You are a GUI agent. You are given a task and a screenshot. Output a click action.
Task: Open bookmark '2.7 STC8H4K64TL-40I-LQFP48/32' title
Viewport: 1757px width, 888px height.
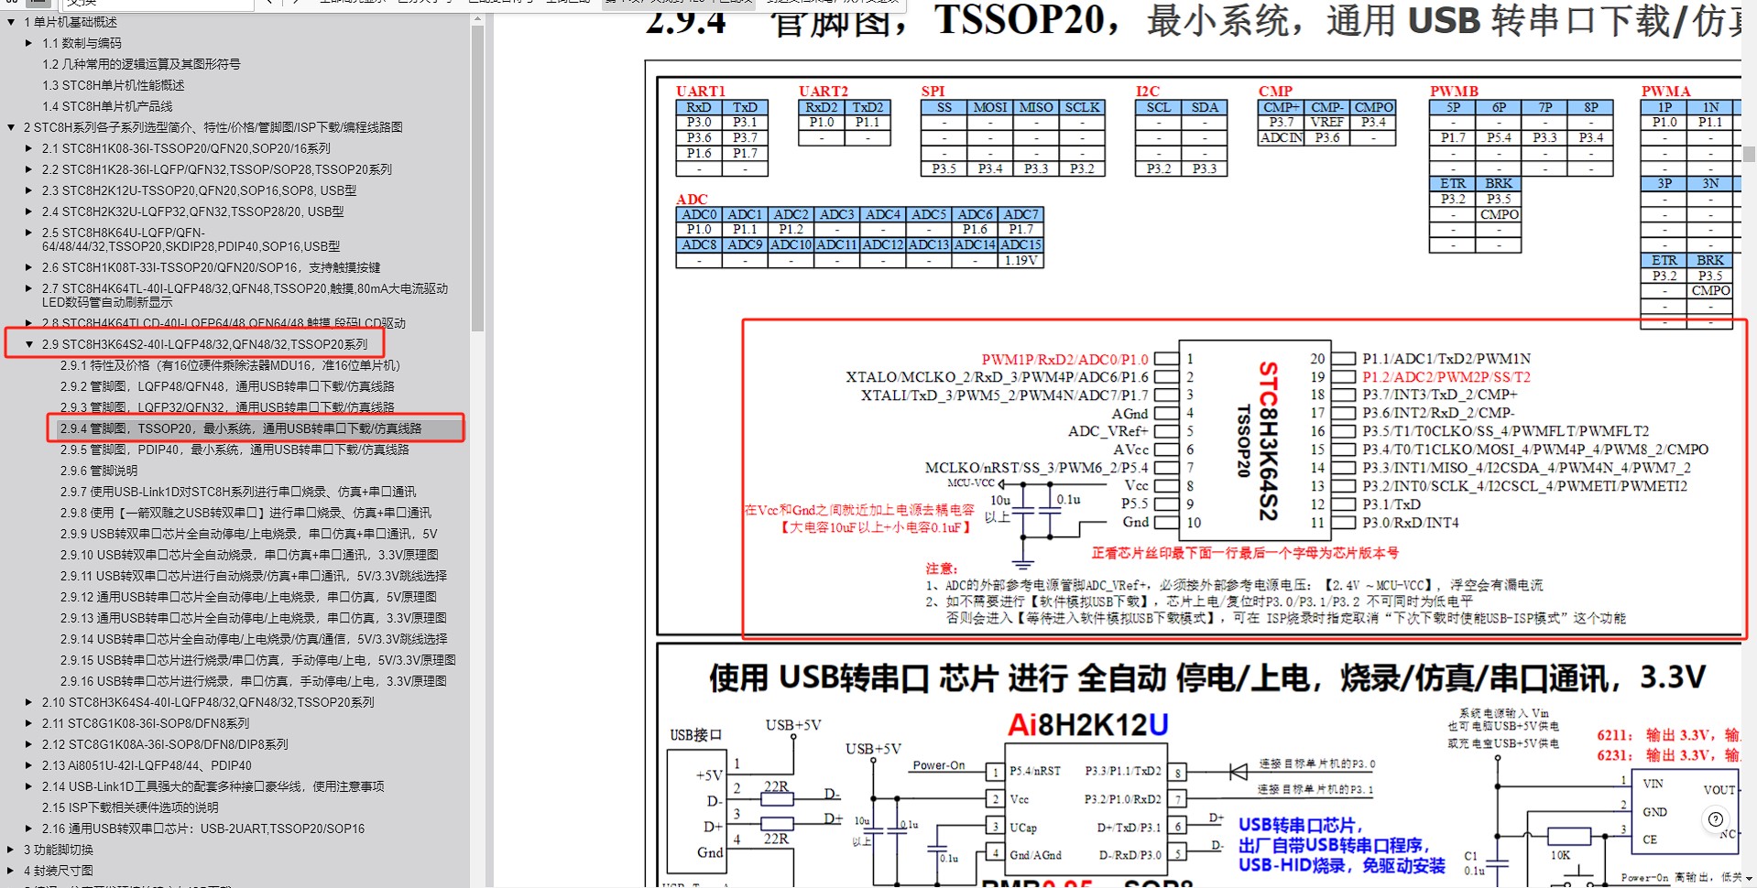pyautogui.click(x=245, y=295)
